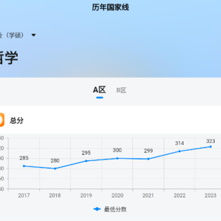Viewport: 221px width, 221px height.
Task: Toggle the 最低分数 legend series
Action: (x=110, y=209)
